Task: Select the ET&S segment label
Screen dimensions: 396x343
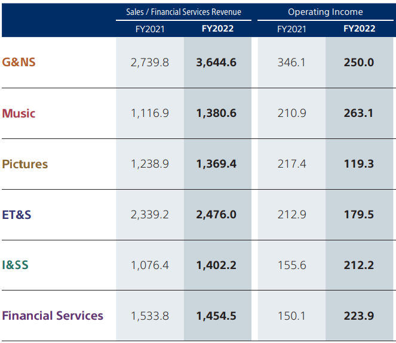Action: [17, 214]
